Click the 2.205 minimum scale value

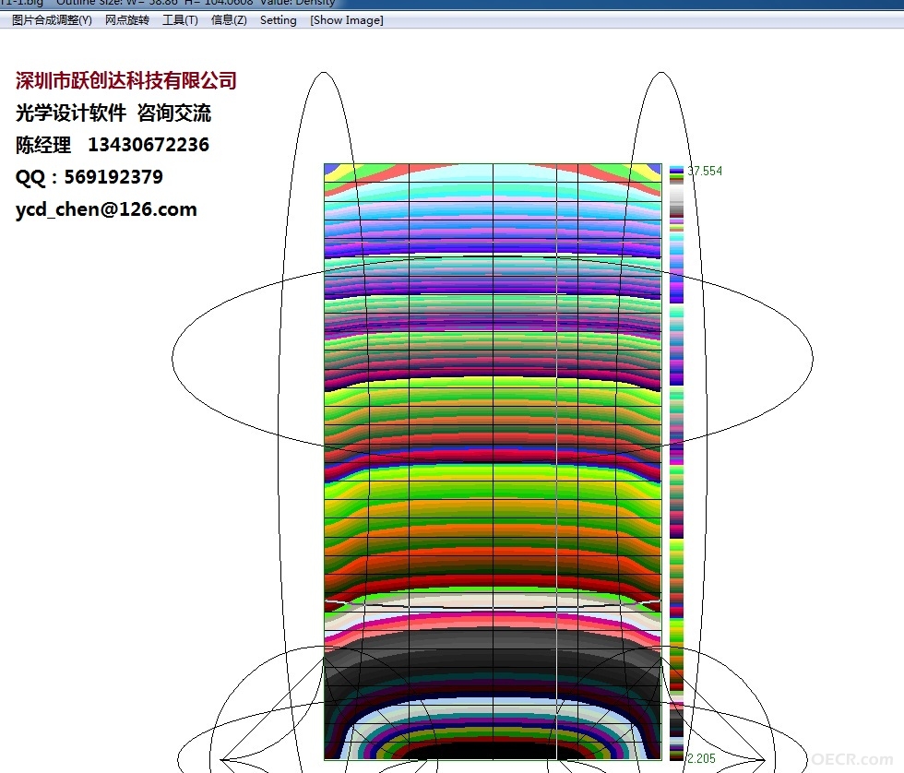point(701,758)
